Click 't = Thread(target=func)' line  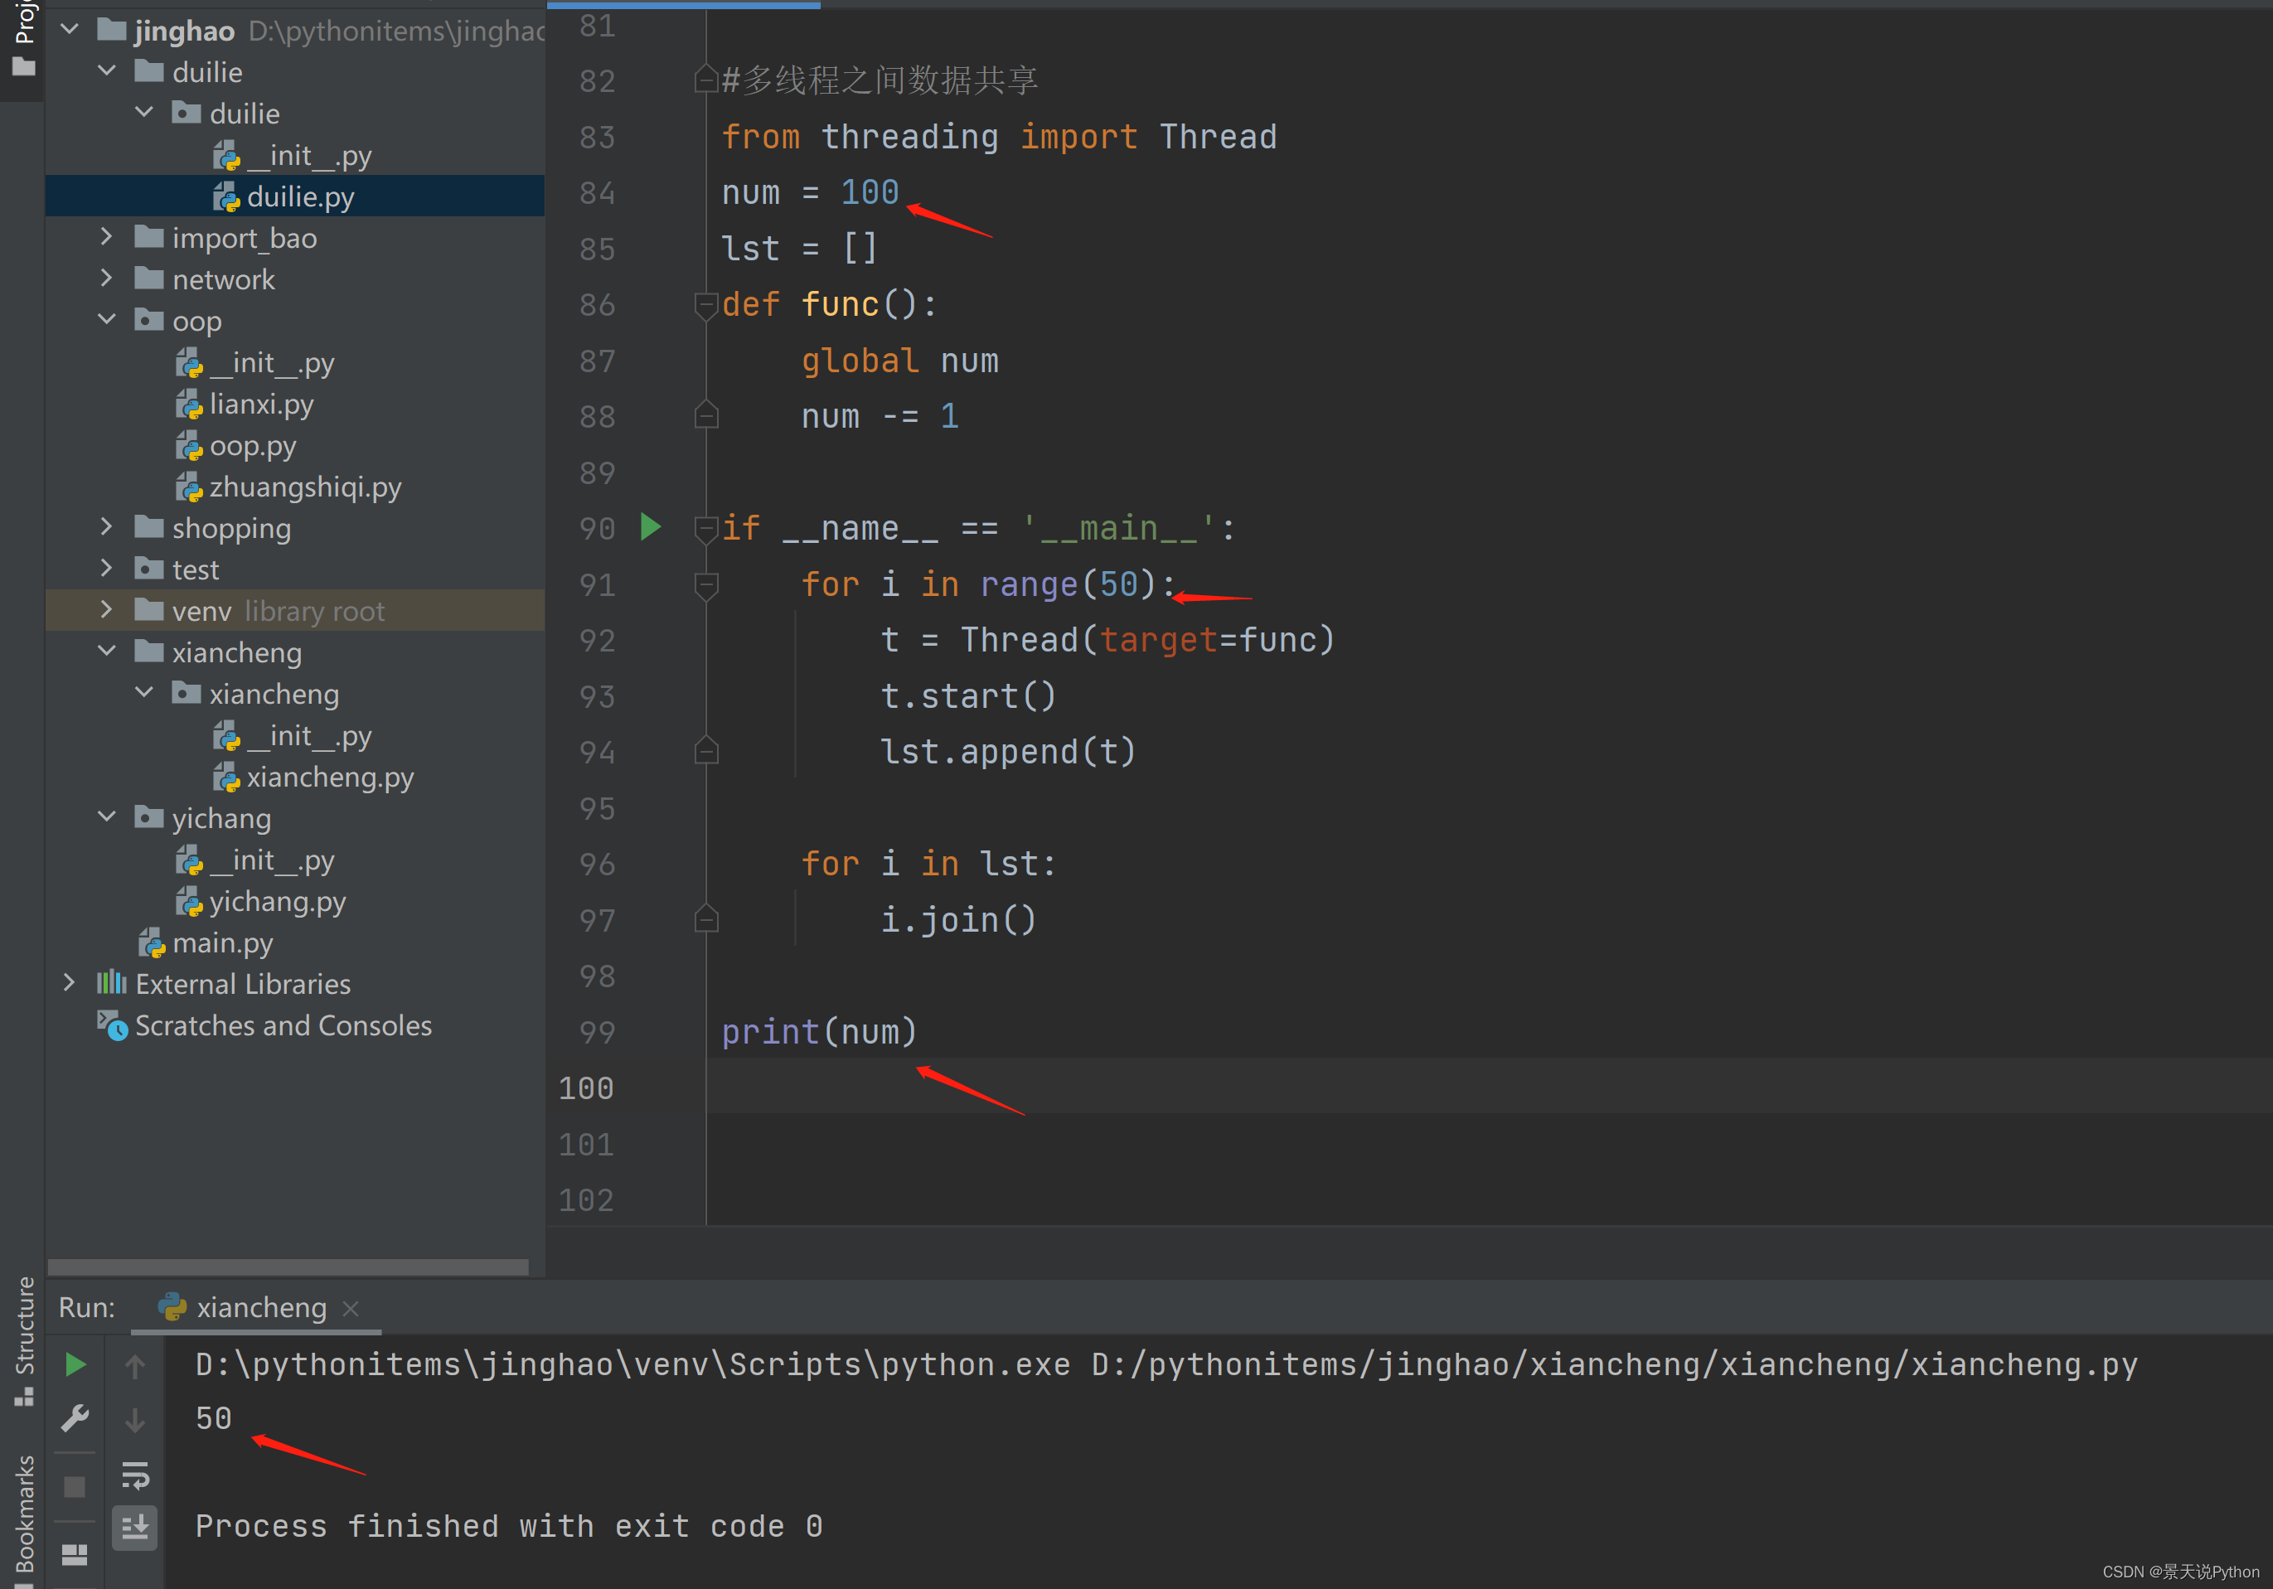point(1107,640)
